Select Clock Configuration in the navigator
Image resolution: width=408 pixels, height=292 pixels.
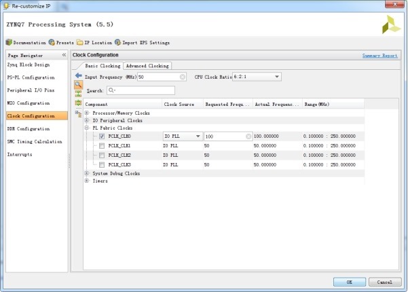coord(37,116)
